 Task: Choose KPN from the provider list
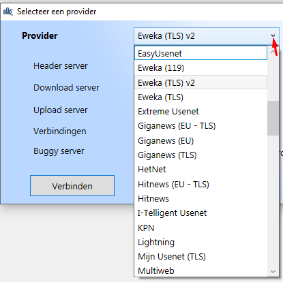[200, 228]
